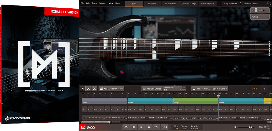Select the pencil draw tool
The width and height of the screenshot is (272, 131).
coord(88,89)
